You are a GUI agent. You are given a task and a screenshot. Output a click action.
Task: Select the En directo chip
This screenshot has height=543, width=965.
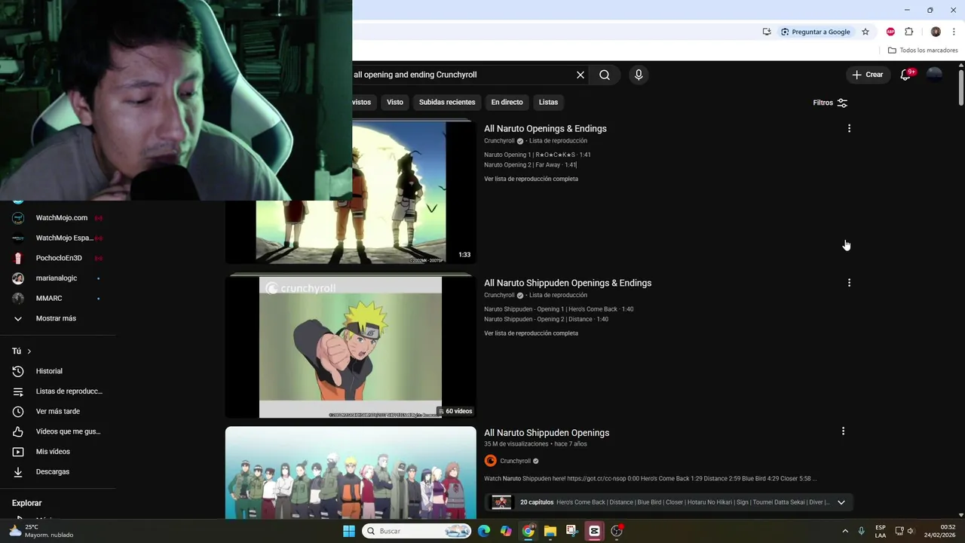[507, 102]
